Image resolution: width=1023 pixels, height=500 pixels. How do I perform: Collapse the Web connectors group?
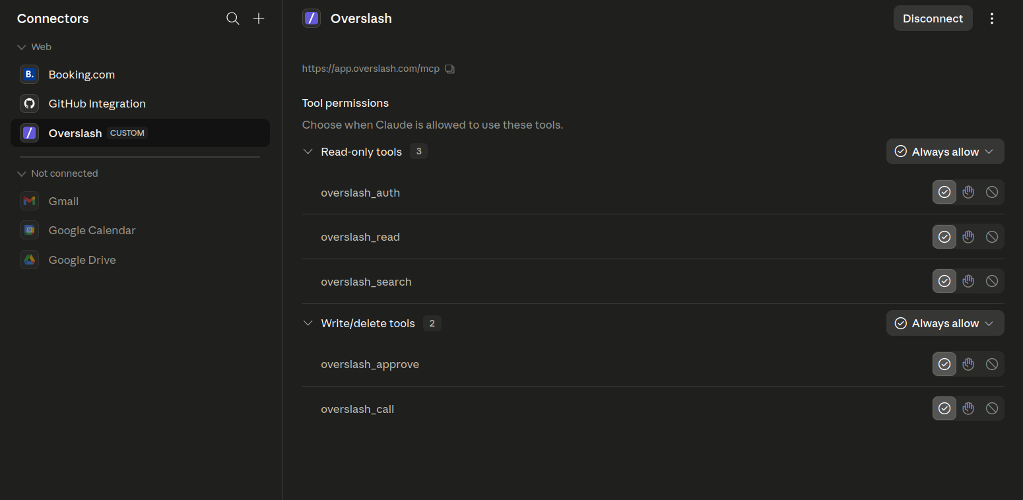click(x=22, y=47)
